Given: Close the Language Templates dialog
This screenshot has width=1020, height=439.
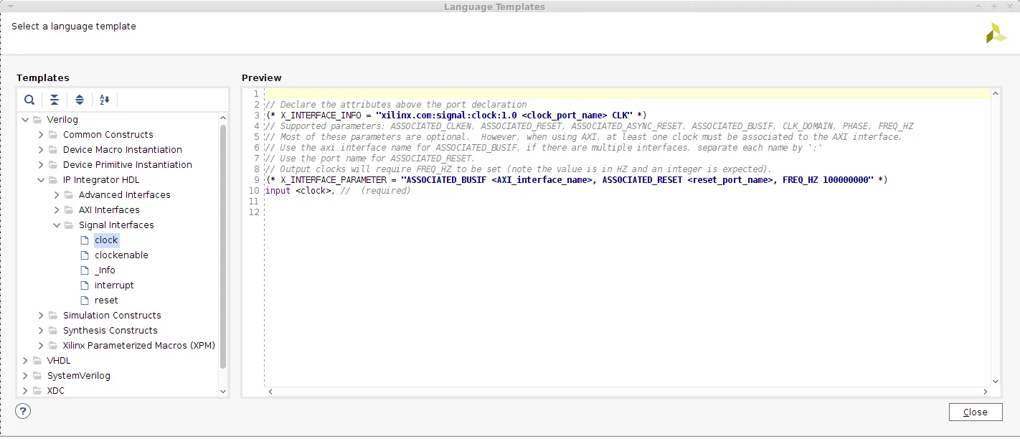Looking at the screenshot, I should [x=976, y=412].
